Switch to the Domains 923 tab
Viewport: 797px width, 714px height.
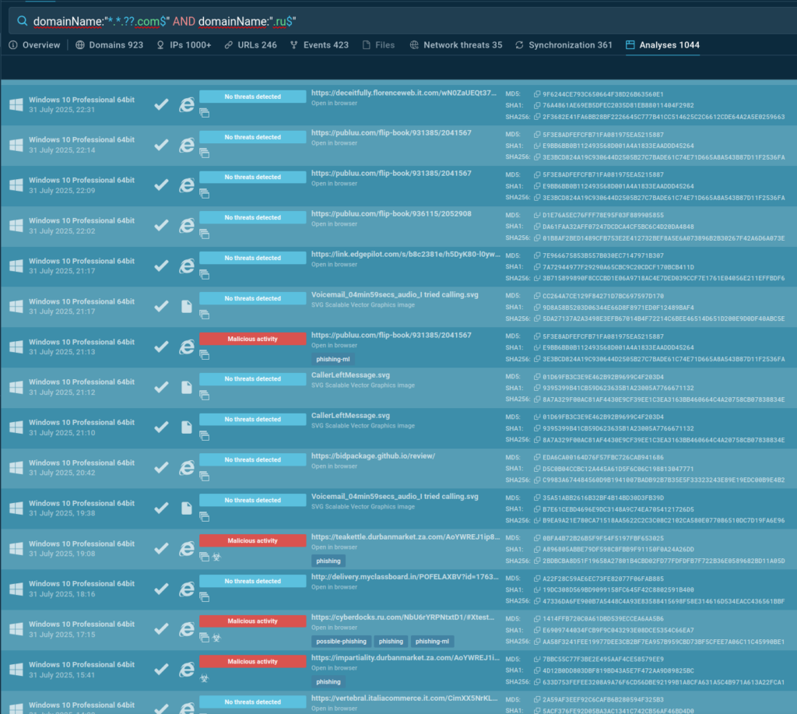pyautogui.click(x=110, y=45)
